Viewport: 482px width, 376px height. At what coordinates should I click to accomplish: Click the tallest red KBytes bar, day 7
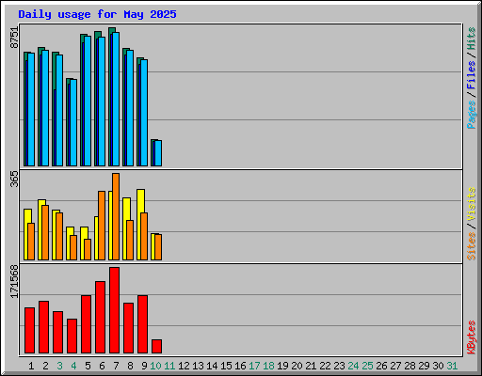pos(115,310)
